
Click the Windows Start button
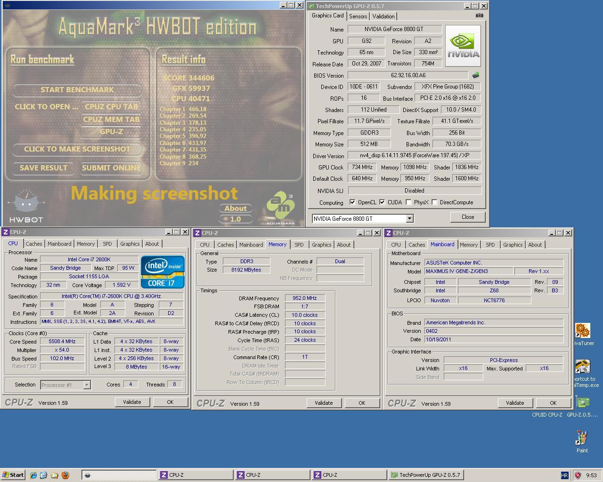(x=13, y=475)
